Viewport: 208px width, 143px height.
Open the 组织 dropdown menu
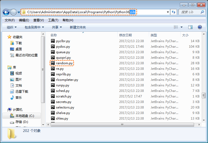(x=12, y=27)
